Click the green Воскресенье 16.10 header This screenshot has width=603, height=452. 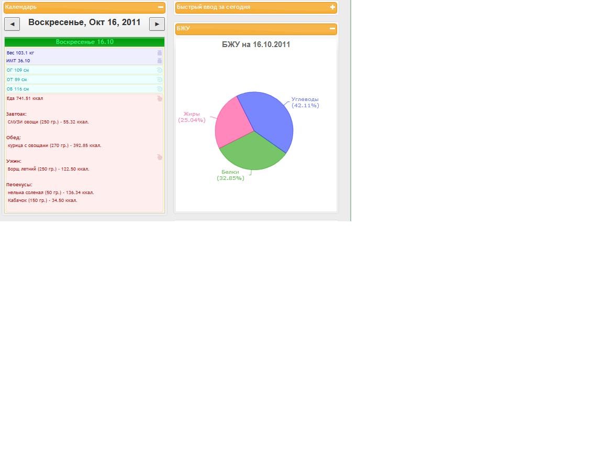85,42
